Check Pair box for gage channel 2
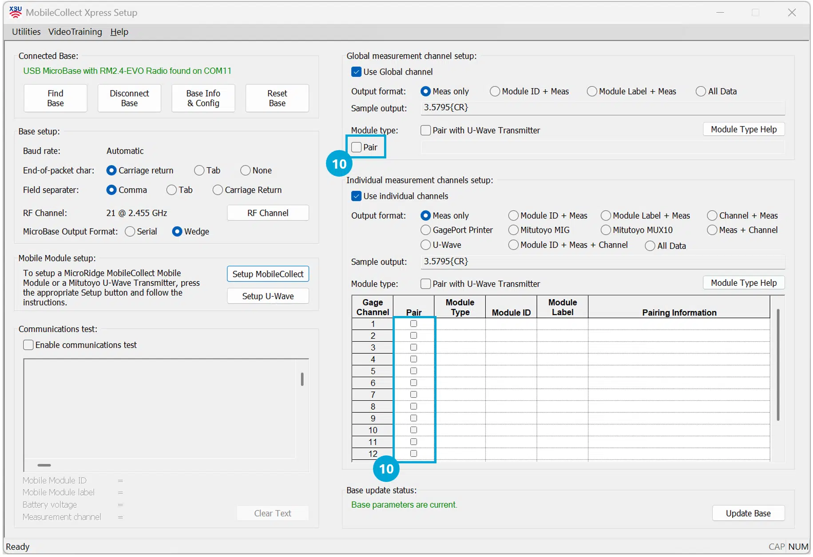 click(413, 336)
